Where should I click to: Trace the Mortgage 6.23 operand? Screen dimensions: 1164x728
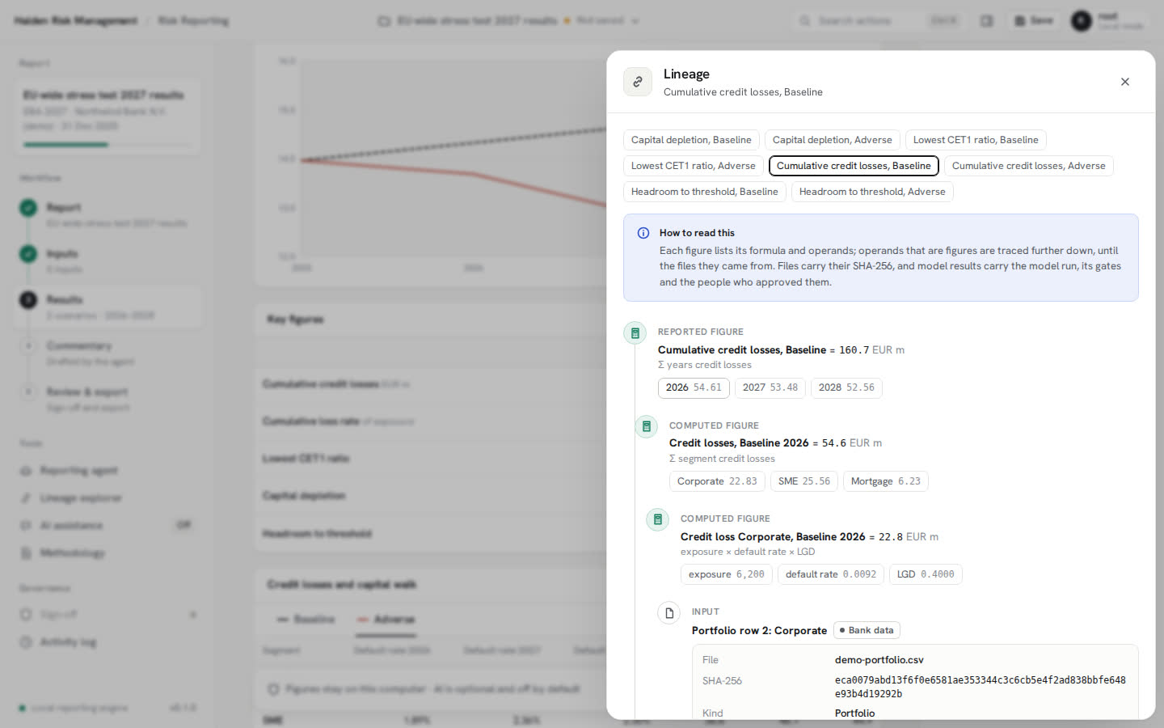886,481
